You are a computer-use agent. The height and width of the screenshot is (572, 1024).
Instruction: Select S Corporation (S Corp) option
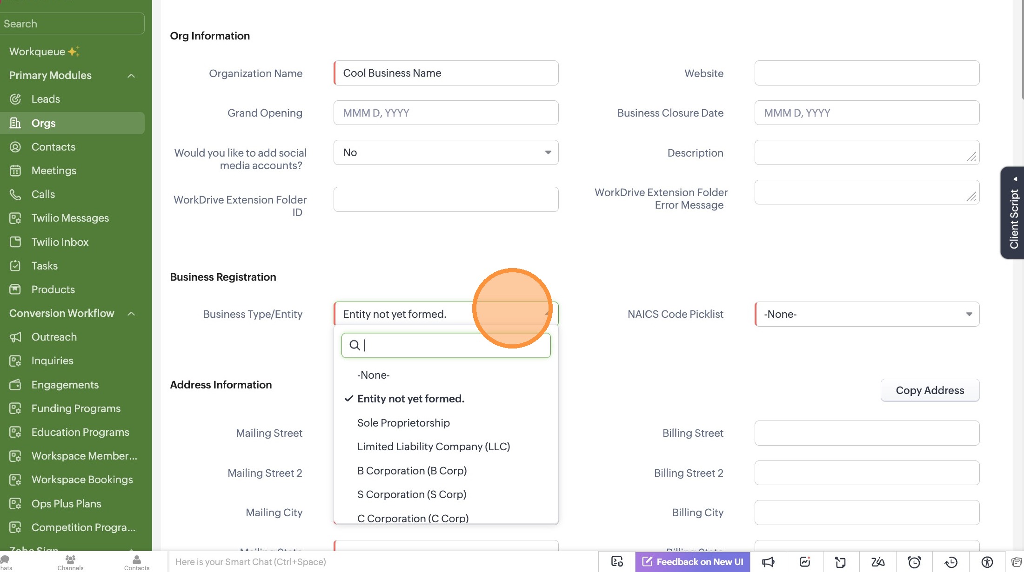point(411,494)
